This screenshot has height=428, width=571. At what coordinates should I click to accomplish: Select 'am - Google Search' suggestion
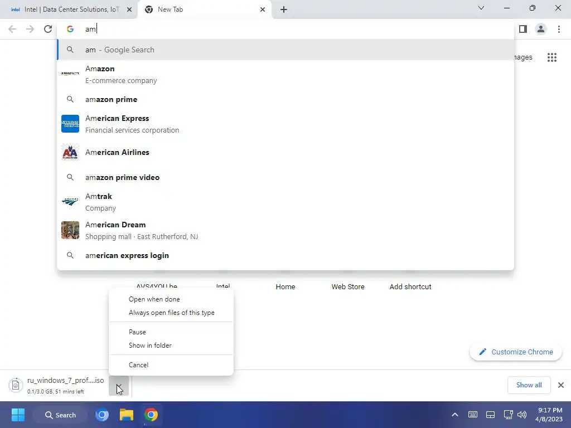tap(285, 50)
